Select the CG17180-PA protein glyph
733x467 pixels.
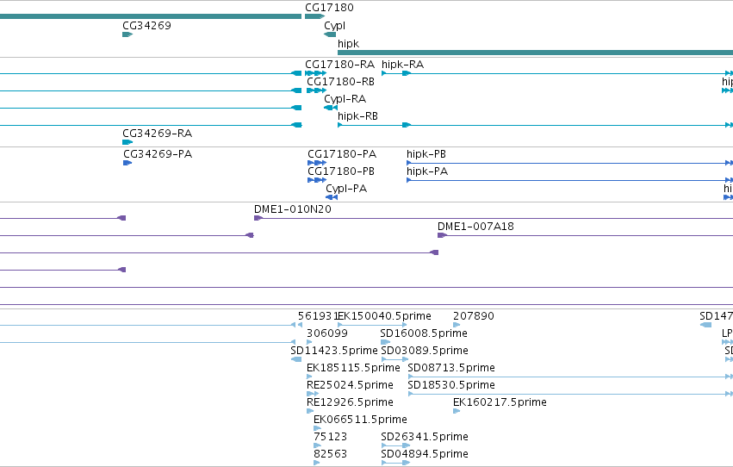[x=317, y=163]
